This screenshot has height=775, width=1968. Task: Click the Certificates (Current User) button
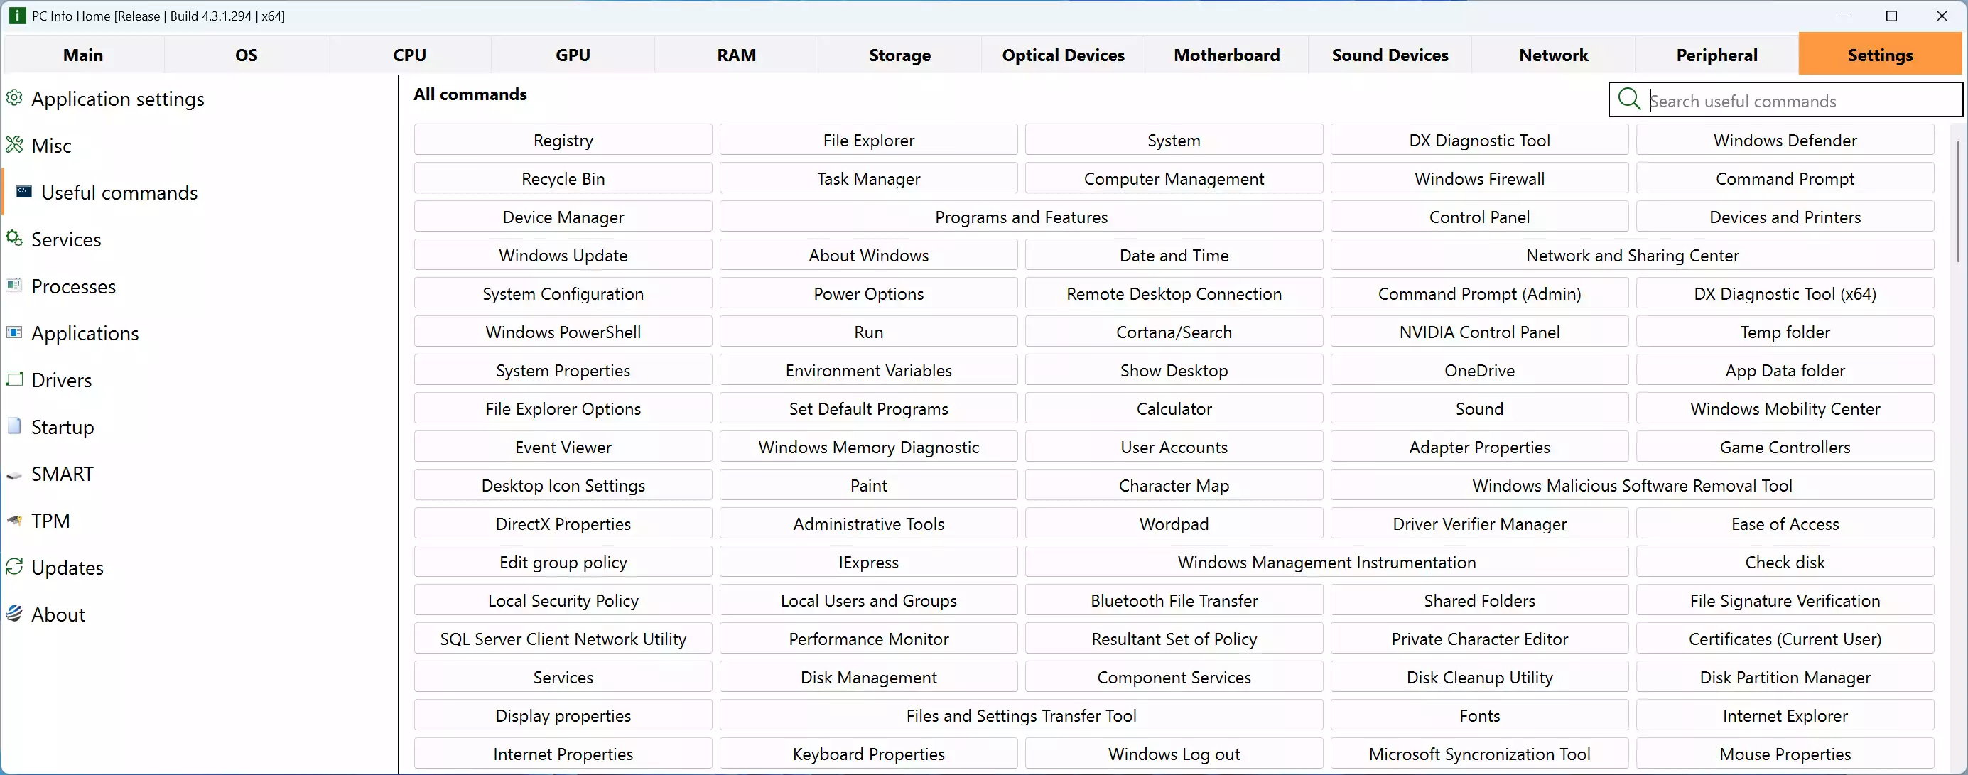click(1785, 639)
